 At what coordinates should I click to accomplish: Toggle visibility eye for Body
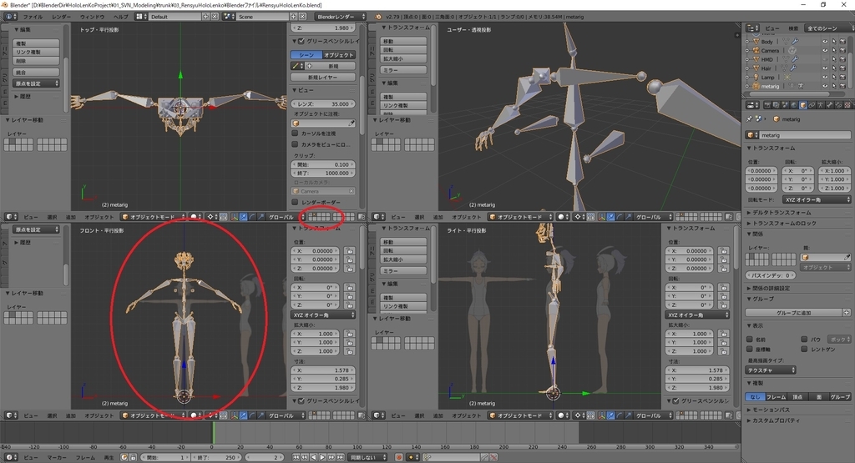click(x=825, y=42)
